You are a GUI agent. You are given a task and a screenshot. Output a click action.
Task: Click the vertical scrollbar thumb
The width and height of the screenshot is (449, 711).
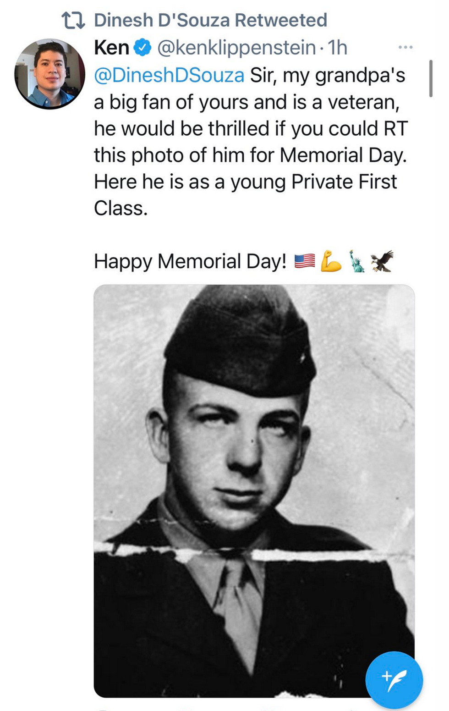tap(430, 78)
